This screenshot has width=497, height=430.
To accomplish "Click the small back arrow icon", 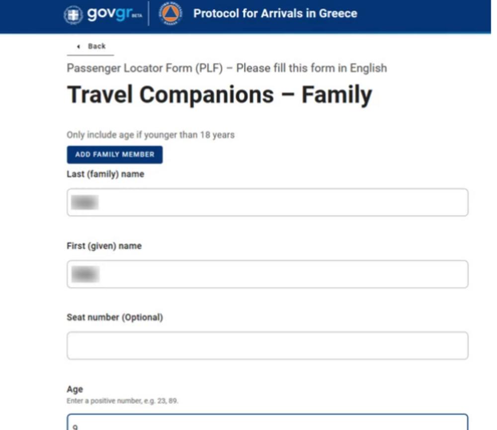I will click(79, 46).
